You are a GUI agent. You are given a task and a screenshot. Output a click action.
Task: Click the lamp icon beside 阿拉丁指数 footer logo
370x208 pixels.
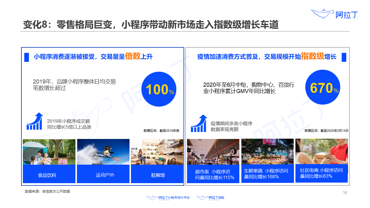(x=201, y=197)
